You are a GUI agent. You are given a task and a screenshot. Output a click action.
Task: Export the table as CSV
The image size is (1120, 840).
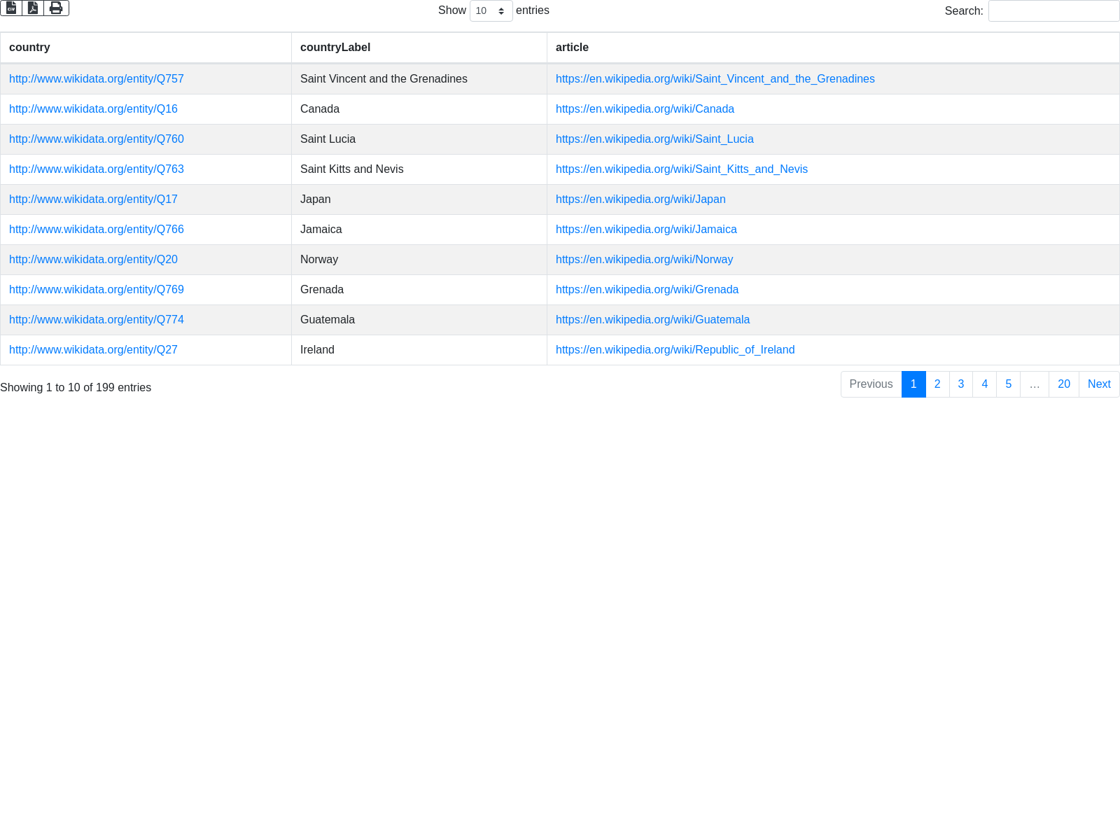[11, 8]
